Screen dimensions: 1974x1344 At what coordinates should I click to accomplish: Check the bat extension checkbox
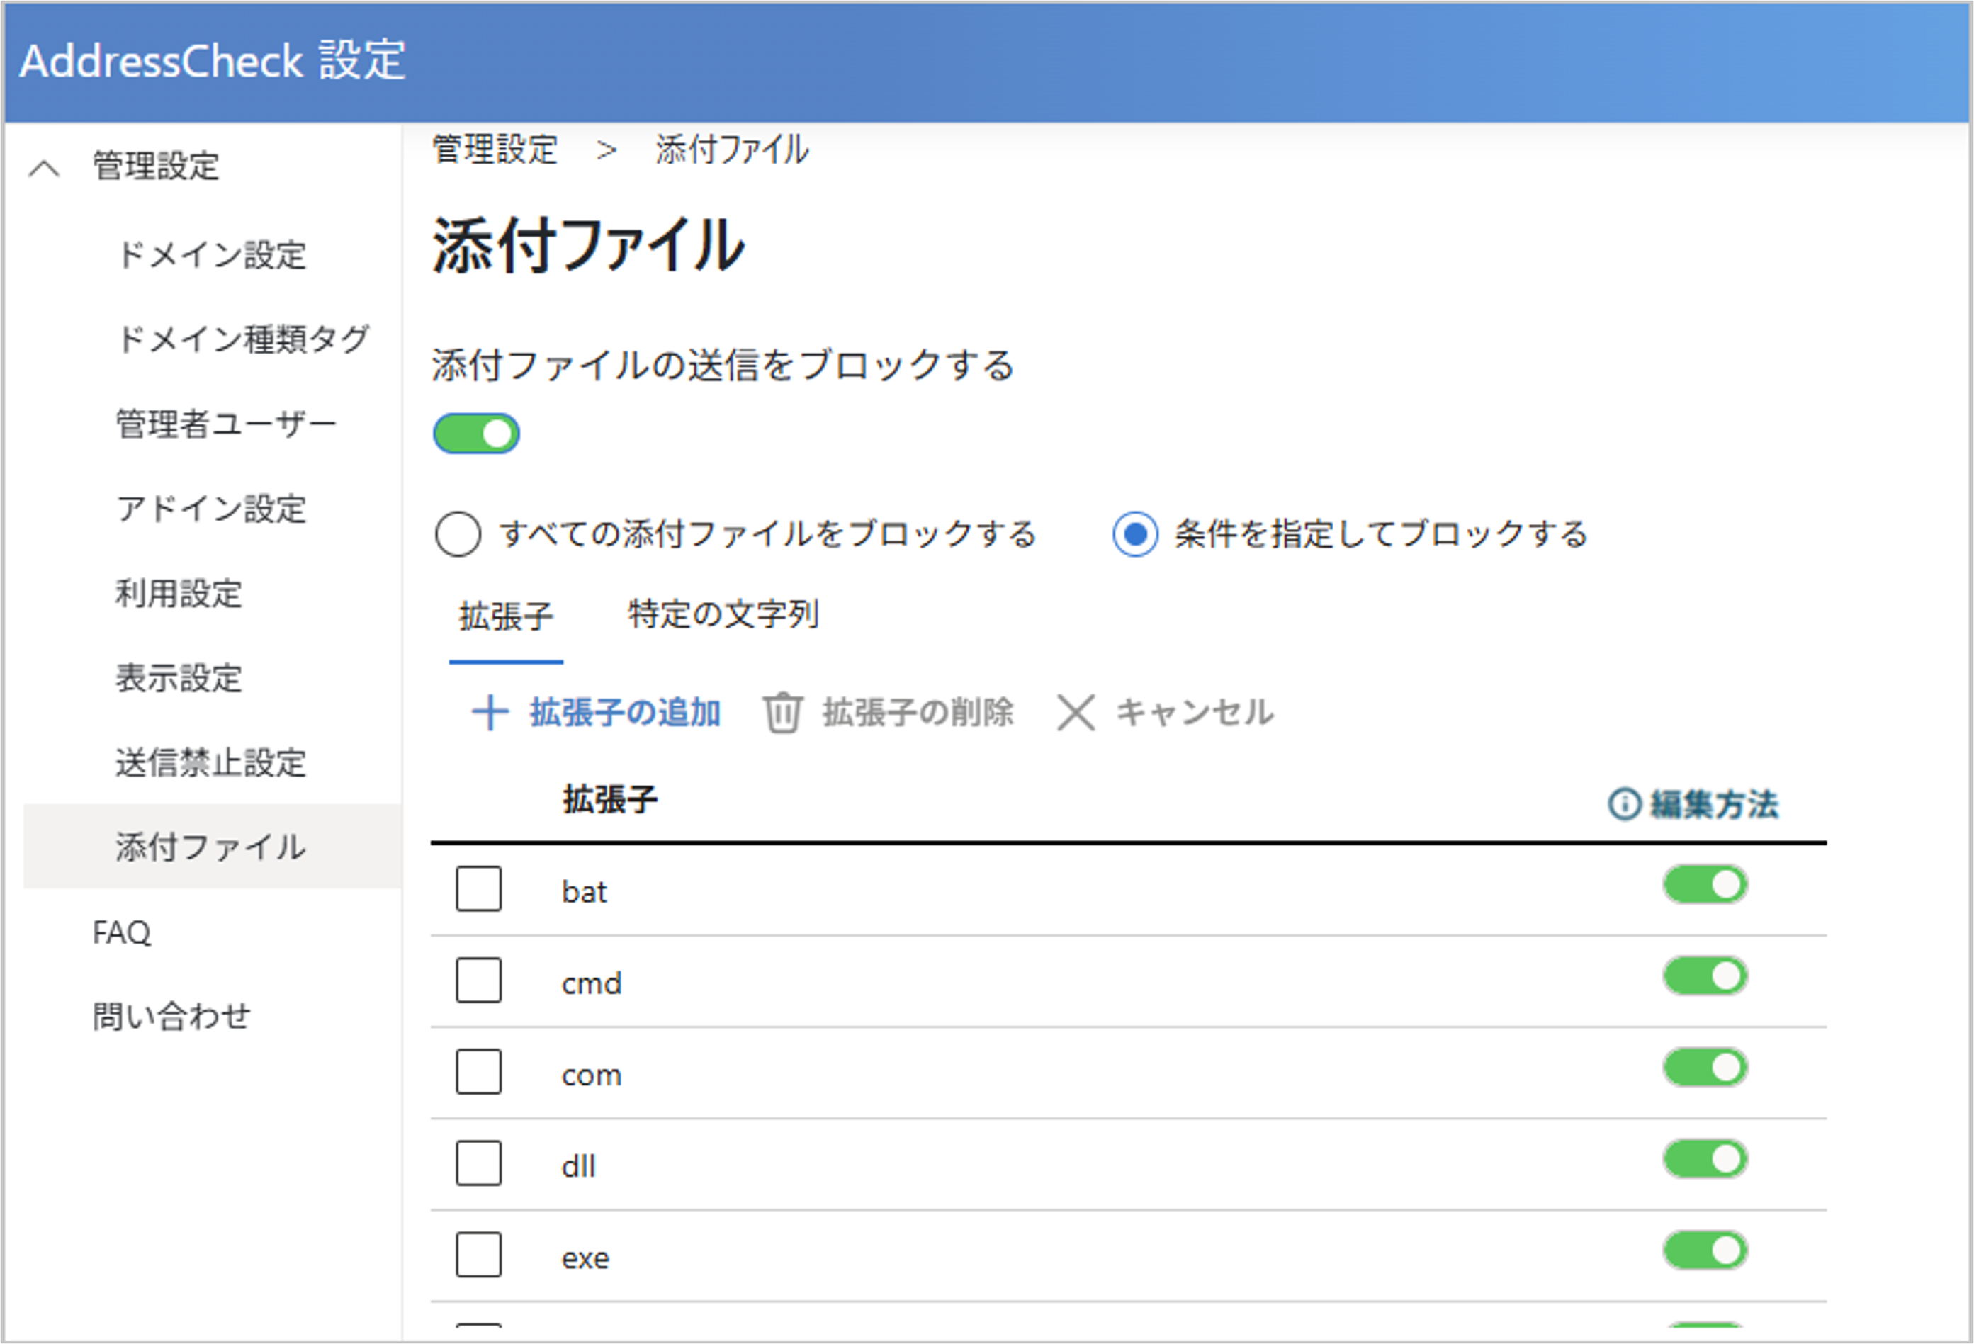(x=478, y=888)
